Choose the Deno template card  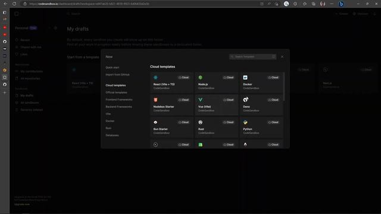tap(261, 105)
